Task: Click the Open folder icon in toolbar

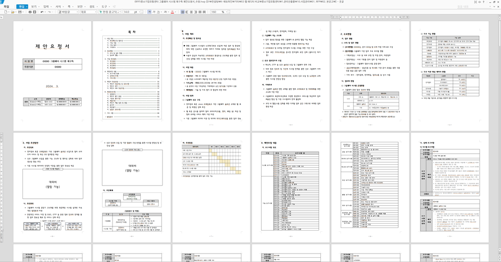Action: click(x=13, y=12)
